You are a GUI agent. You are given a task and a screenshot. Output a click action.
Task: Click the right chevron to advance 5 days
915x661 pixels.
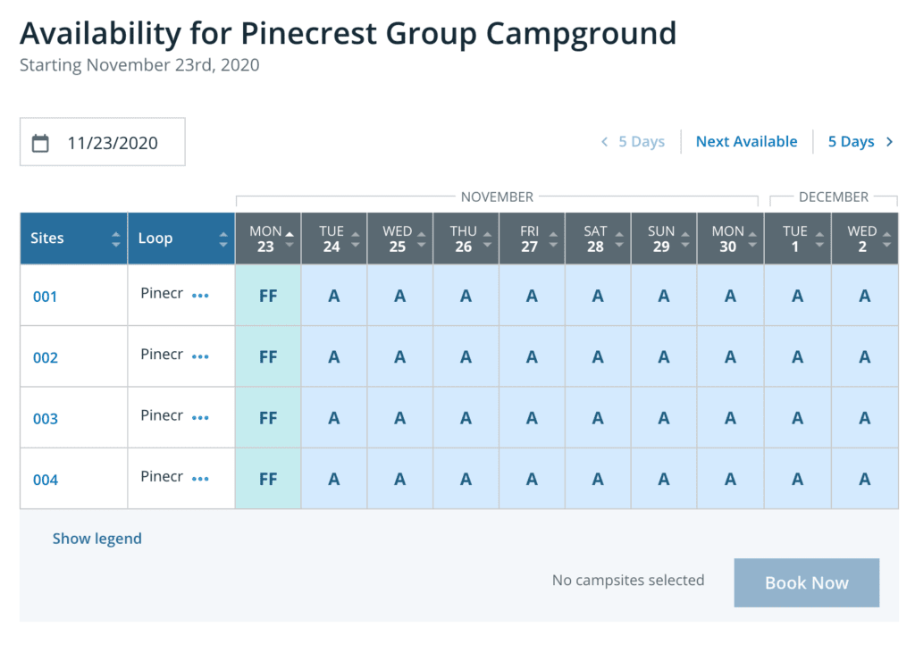click(889, 141)
